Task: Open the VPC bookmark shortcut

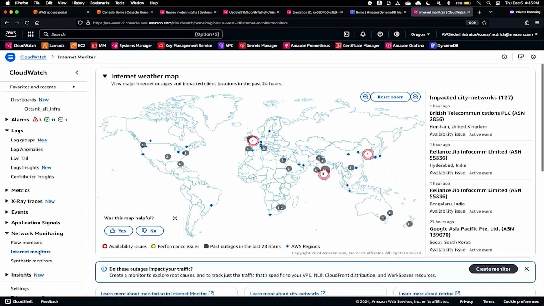Action: [x=225, y=45]
